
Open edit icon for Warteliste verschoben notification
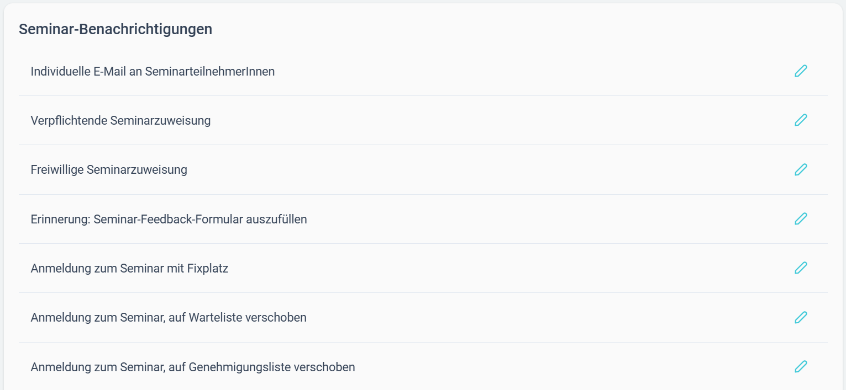801,317
